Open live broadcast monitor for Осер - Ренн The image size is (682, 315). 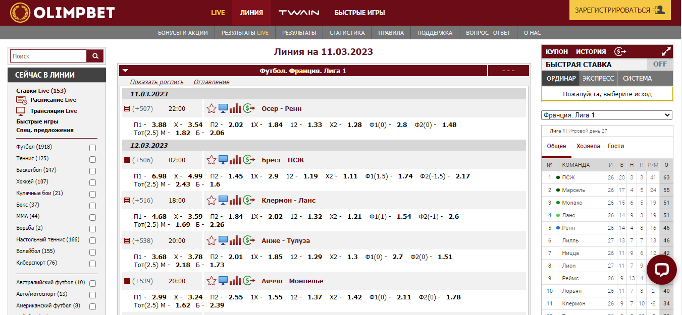pyautogui.click(x=223, y=108)
